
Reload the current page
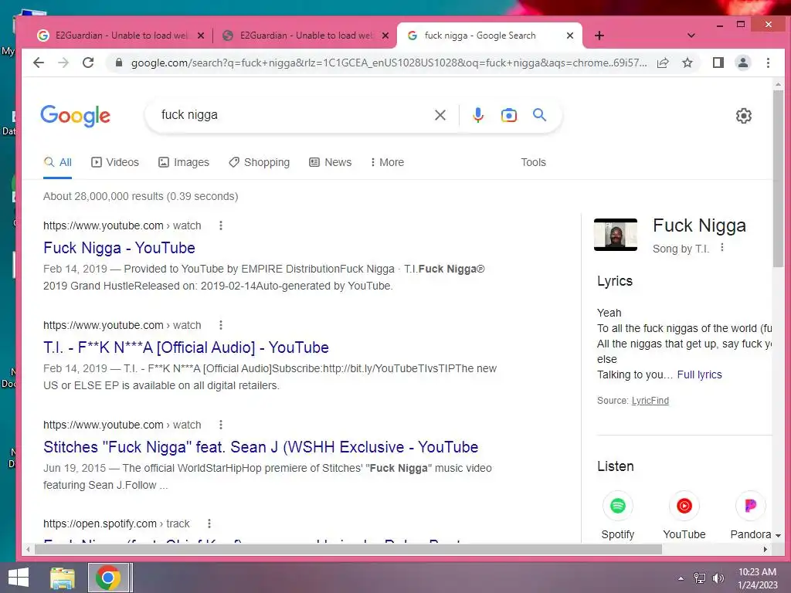coord(88,63)
